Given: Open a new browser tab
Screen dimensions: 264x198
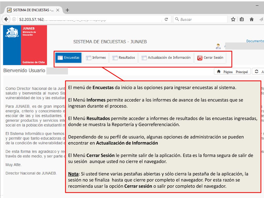Looking at the screenshot, I should (67, 10).
